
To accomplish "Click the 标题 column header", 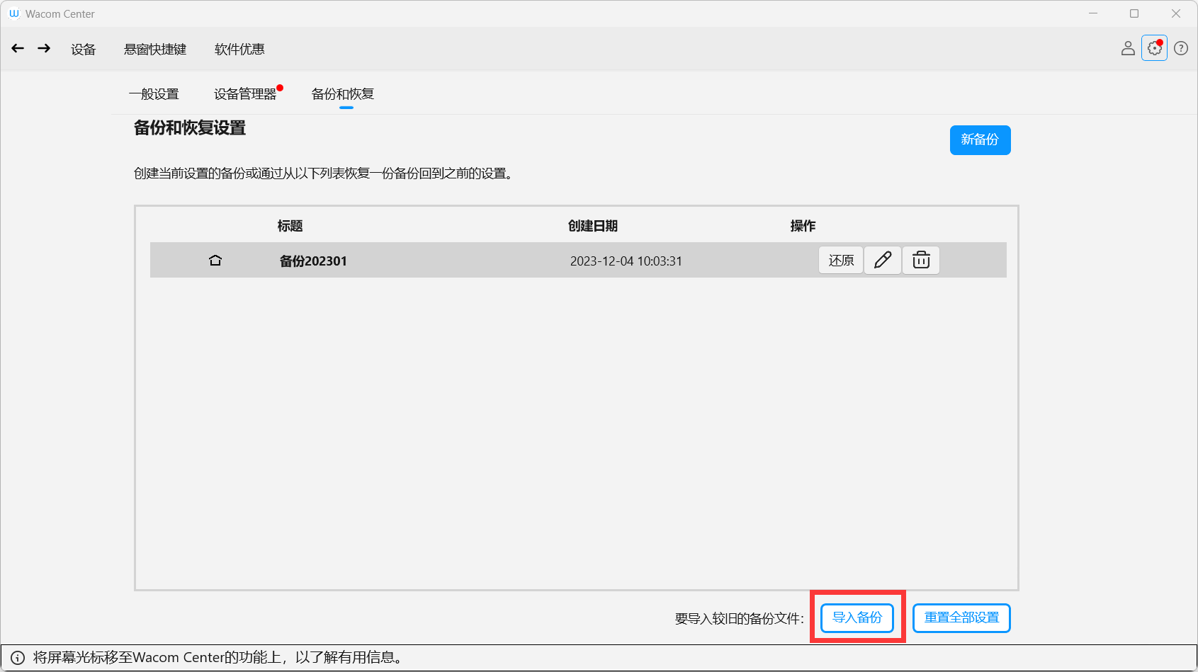I will tap(290, 226).
